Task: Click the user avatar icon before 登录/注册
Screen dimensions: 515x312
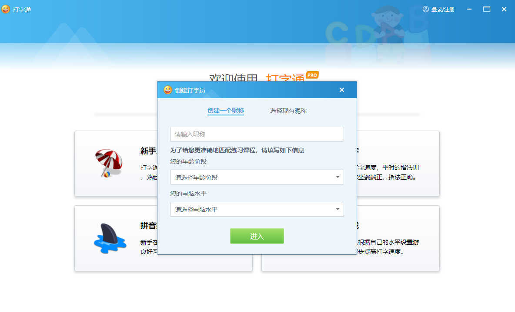Action: coord(425,9)
